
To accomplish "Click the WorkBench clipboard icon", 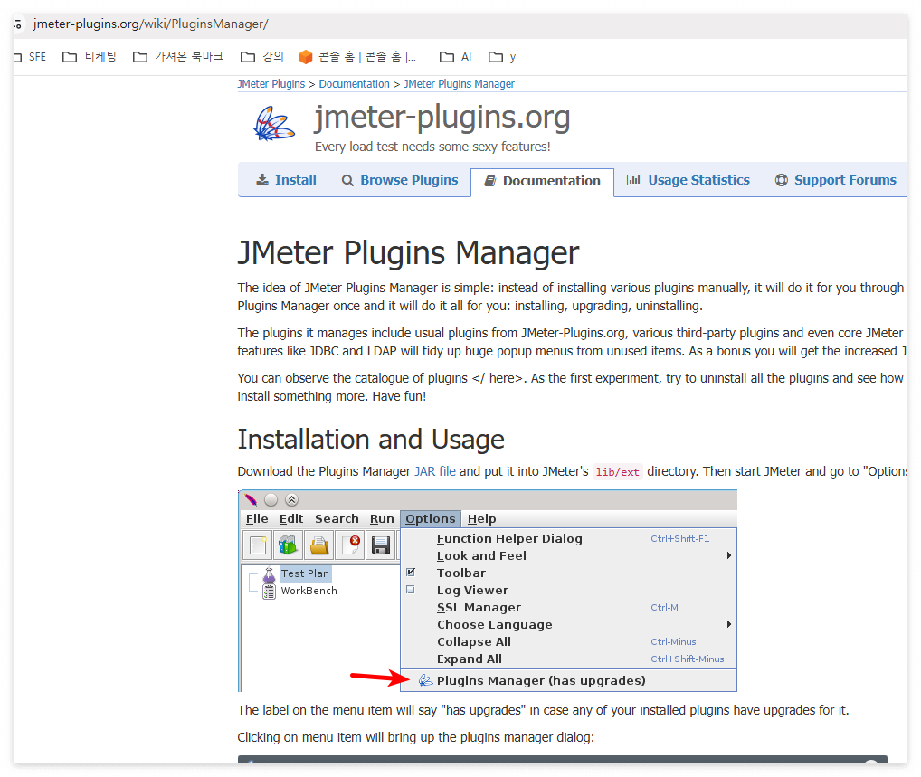I will 269,592.
